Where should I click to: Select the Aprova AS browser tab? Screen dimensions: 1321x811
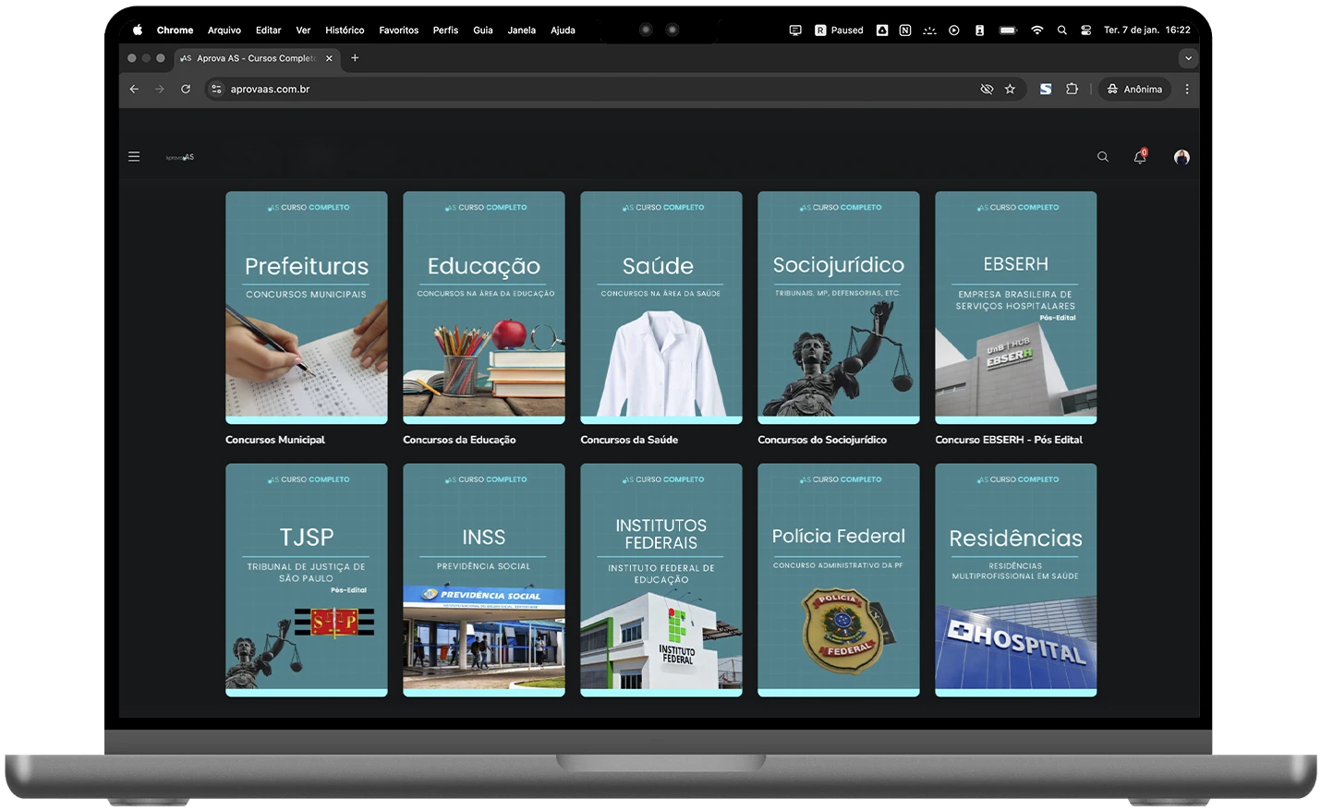(x=257, y=58)
